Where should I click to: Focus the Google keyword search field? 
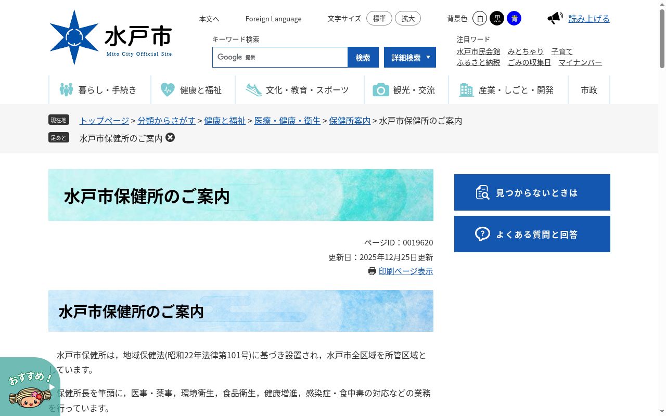pos(280,57)
